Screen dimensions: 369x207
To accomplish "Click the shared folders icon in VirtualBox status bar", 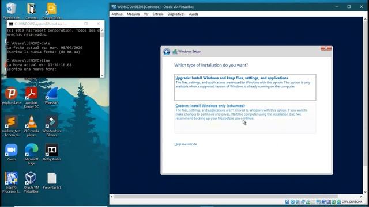I will click(313, 202).
